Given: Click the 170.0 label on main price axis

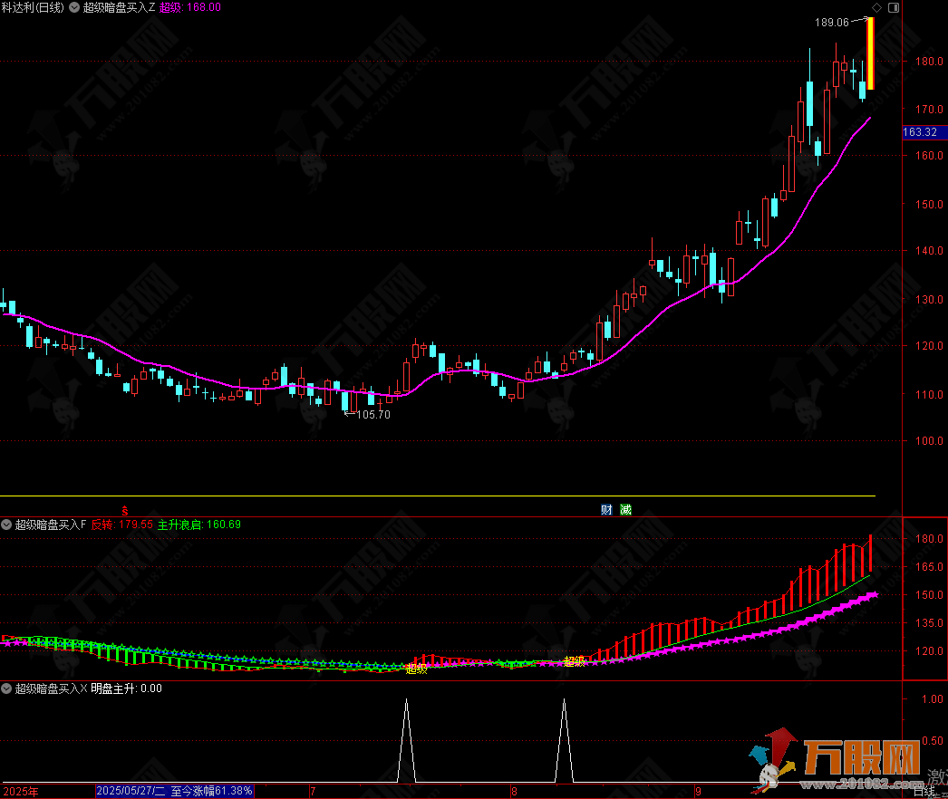Looking at the screenshot, I should (929, 110).
